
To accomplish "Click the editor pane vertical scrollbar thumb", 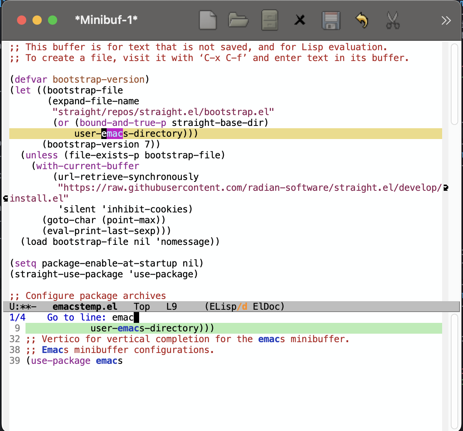I will click(x=454, y=84).
